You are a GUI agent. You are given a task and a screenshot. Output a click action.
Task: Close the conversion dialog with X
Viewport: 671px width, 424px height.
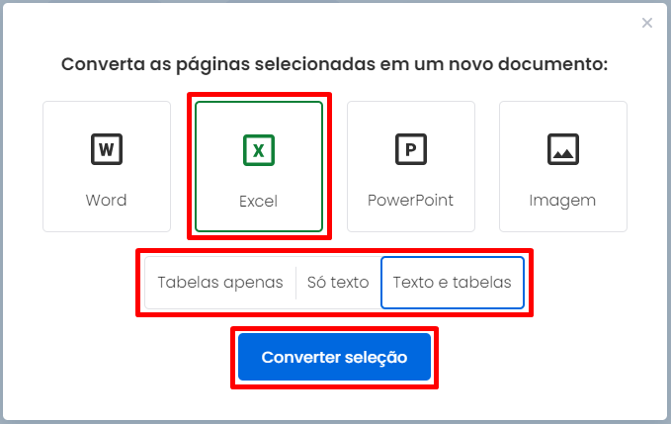tap(647, 23)
